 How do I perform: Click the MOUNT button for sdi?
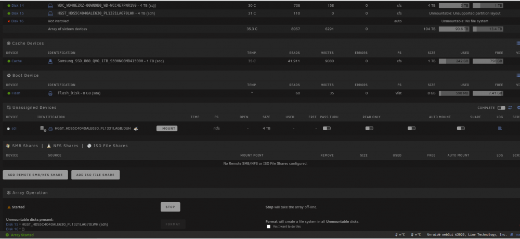pyautogui.click(x=167, y=128)
